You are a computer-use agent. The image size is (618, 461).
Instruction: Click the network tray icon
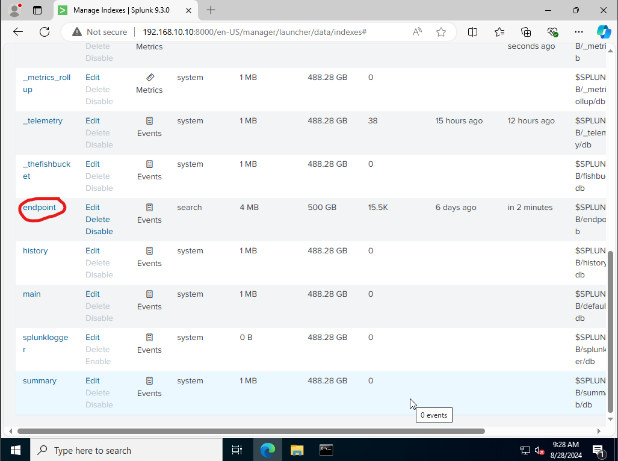pos(525,450)
